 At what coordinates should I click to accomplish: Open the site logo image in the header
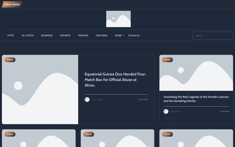[118, 19]
